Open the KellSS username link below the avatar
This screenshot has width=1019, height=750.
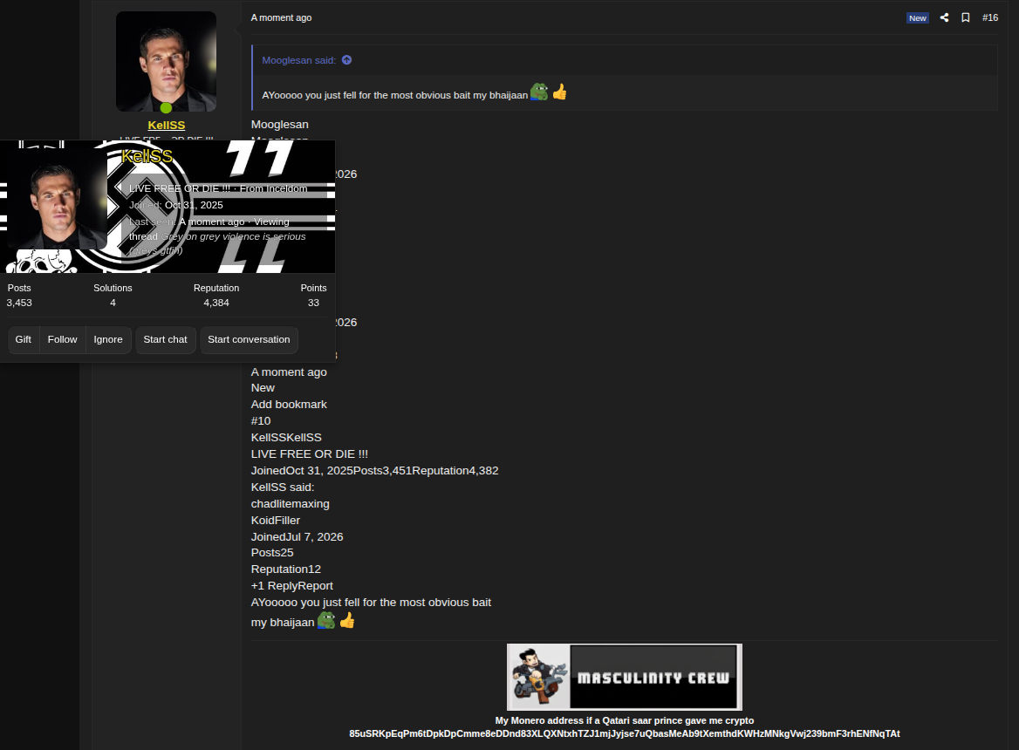pos(167,126)
